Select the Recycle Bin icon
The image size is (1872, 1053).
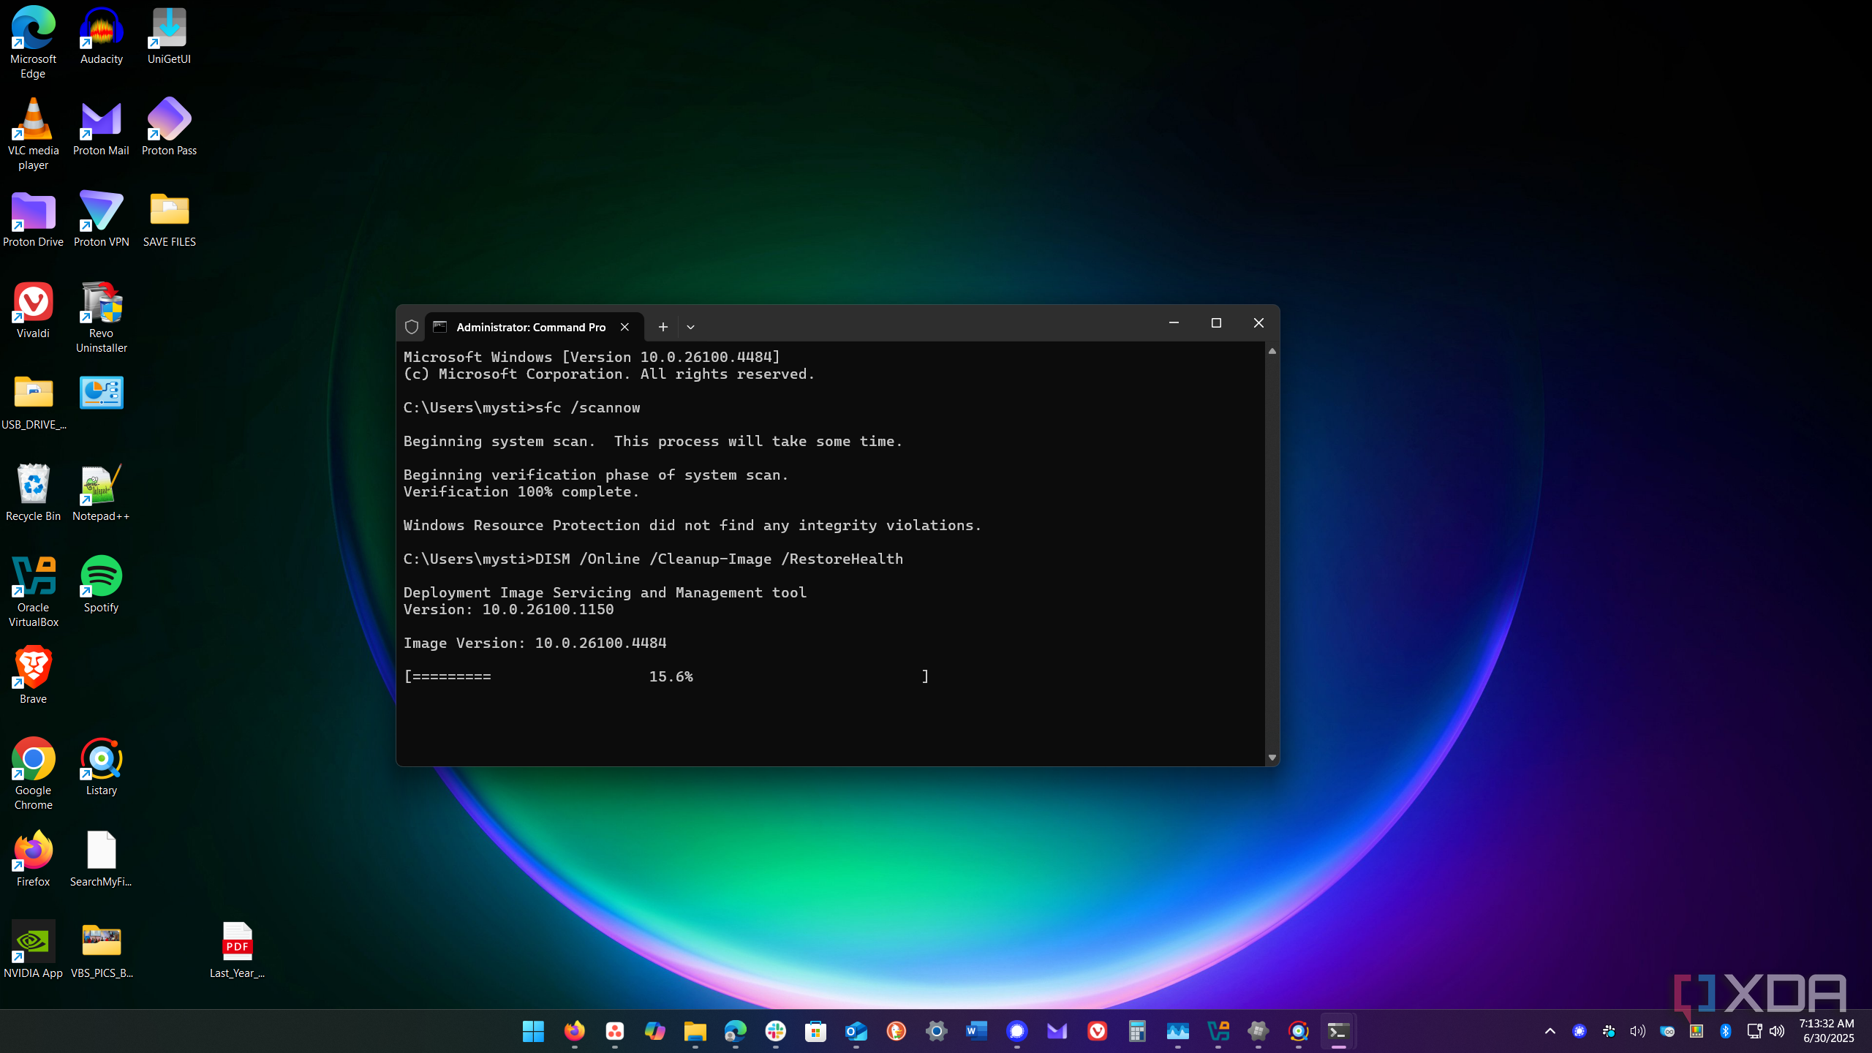(33, 493)
